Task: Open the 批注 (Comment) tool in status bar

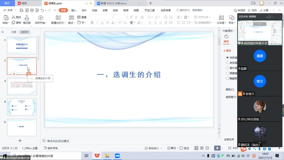Action: [x=185, y=148]
